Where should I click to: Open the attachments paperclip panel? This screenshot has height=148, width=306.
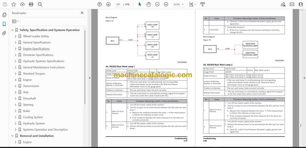click(4, 33)
